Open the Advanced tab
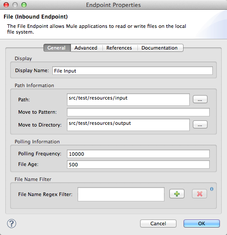Screen dimensions: 227x235 [86, 48]
